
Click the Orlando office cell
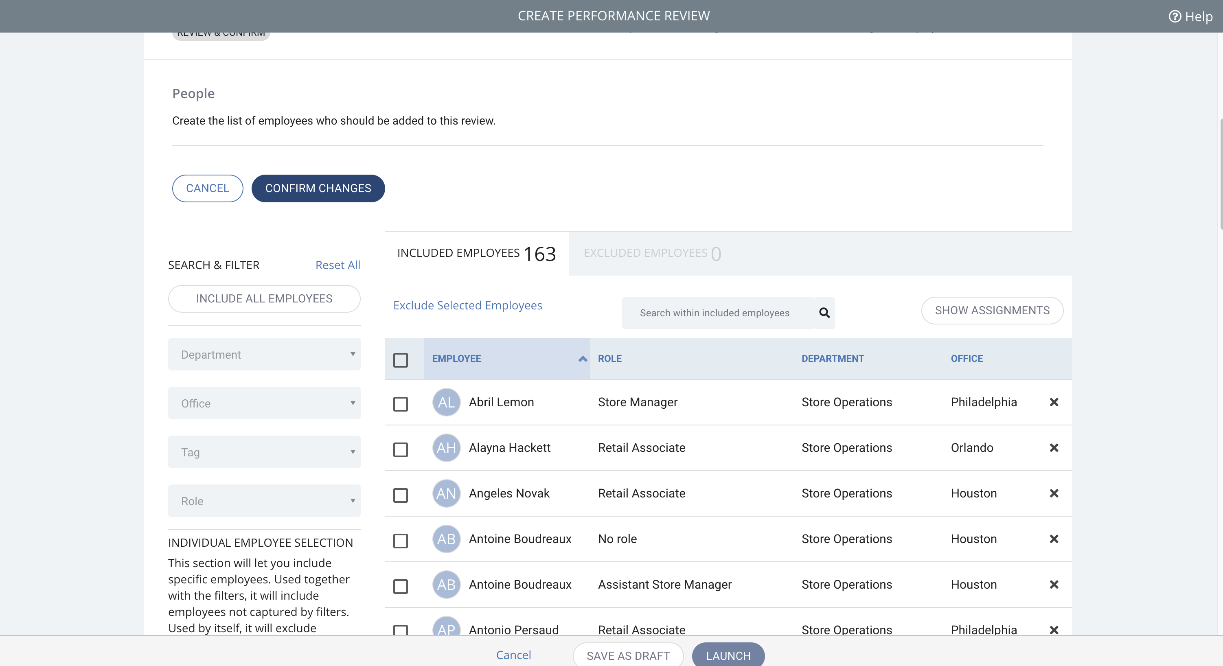972,448
